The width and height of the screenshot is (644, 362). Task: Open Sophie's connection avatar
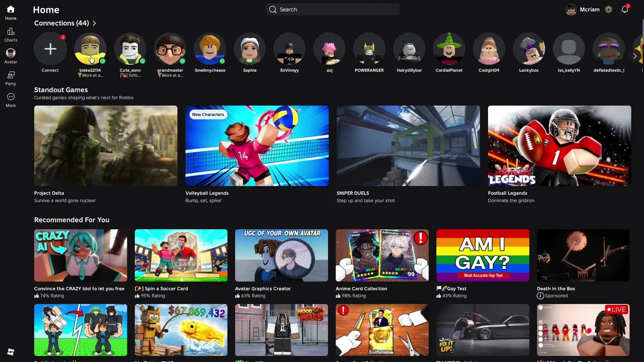[x=250, y=49]
